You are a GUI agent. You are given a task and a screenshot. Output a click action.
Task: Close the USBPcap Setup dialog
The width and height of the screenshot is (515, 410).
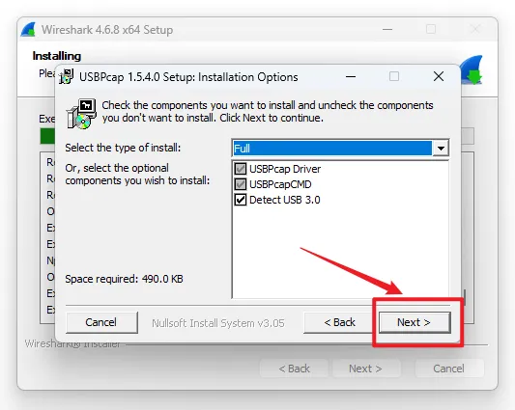(x=439, y=77)
